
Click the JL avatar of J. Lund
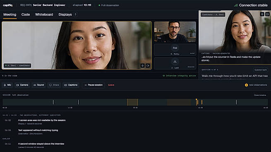(x=175, y=62)
